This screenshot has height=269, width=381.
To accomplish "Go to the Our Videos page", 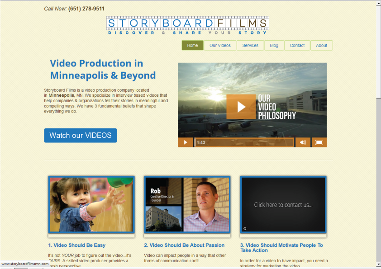I will [220, 46].
